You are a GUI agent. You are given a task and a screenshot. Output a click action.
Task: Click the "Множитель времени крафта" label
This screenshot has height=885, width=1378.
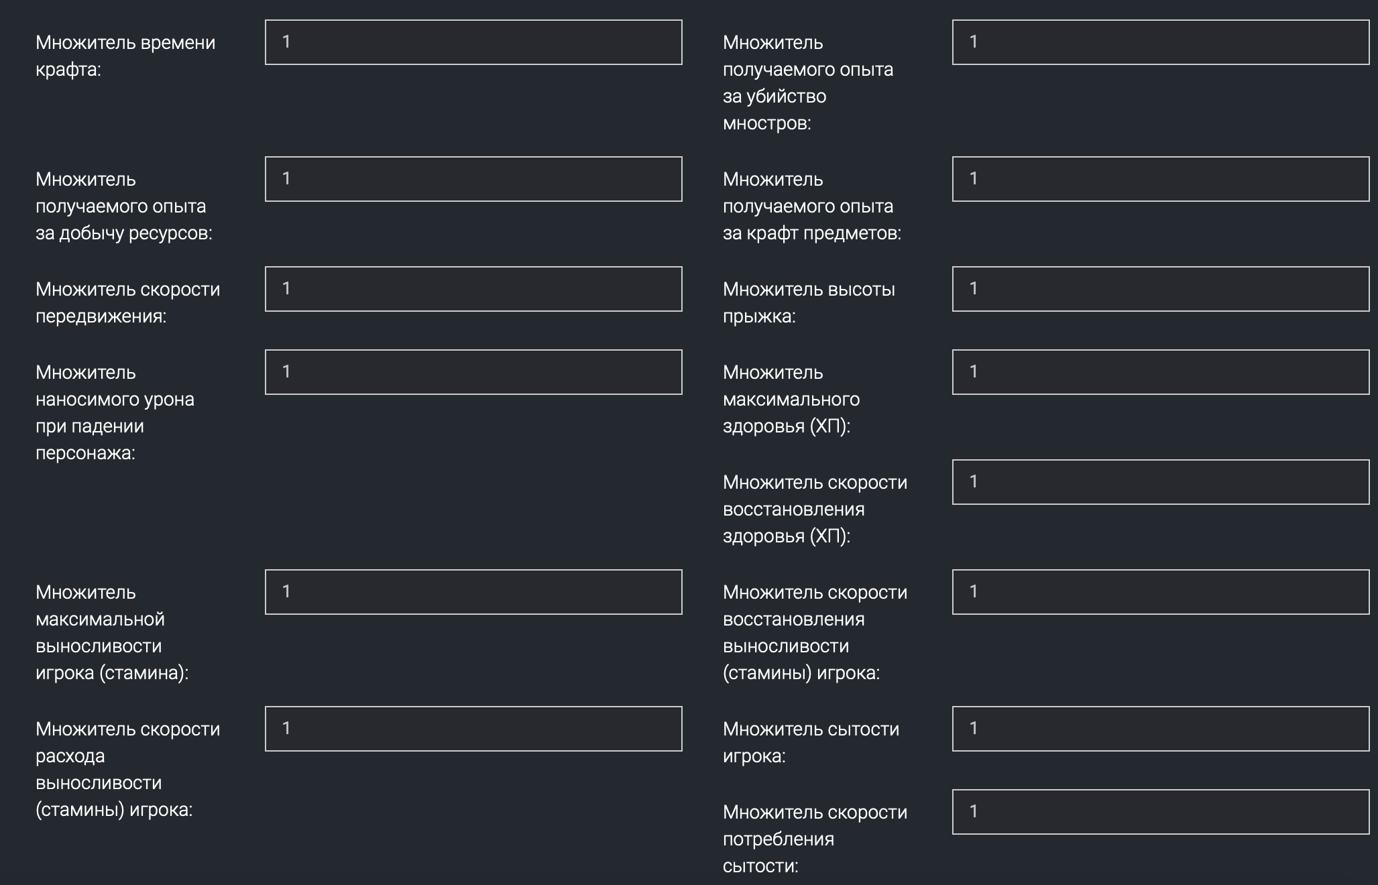pos(125,56)
